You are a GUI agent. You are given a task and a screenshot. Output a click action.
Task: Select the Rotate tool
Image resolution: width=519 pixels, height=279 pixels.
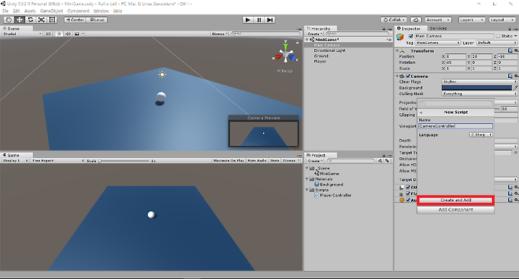click(x=30, y=20)
